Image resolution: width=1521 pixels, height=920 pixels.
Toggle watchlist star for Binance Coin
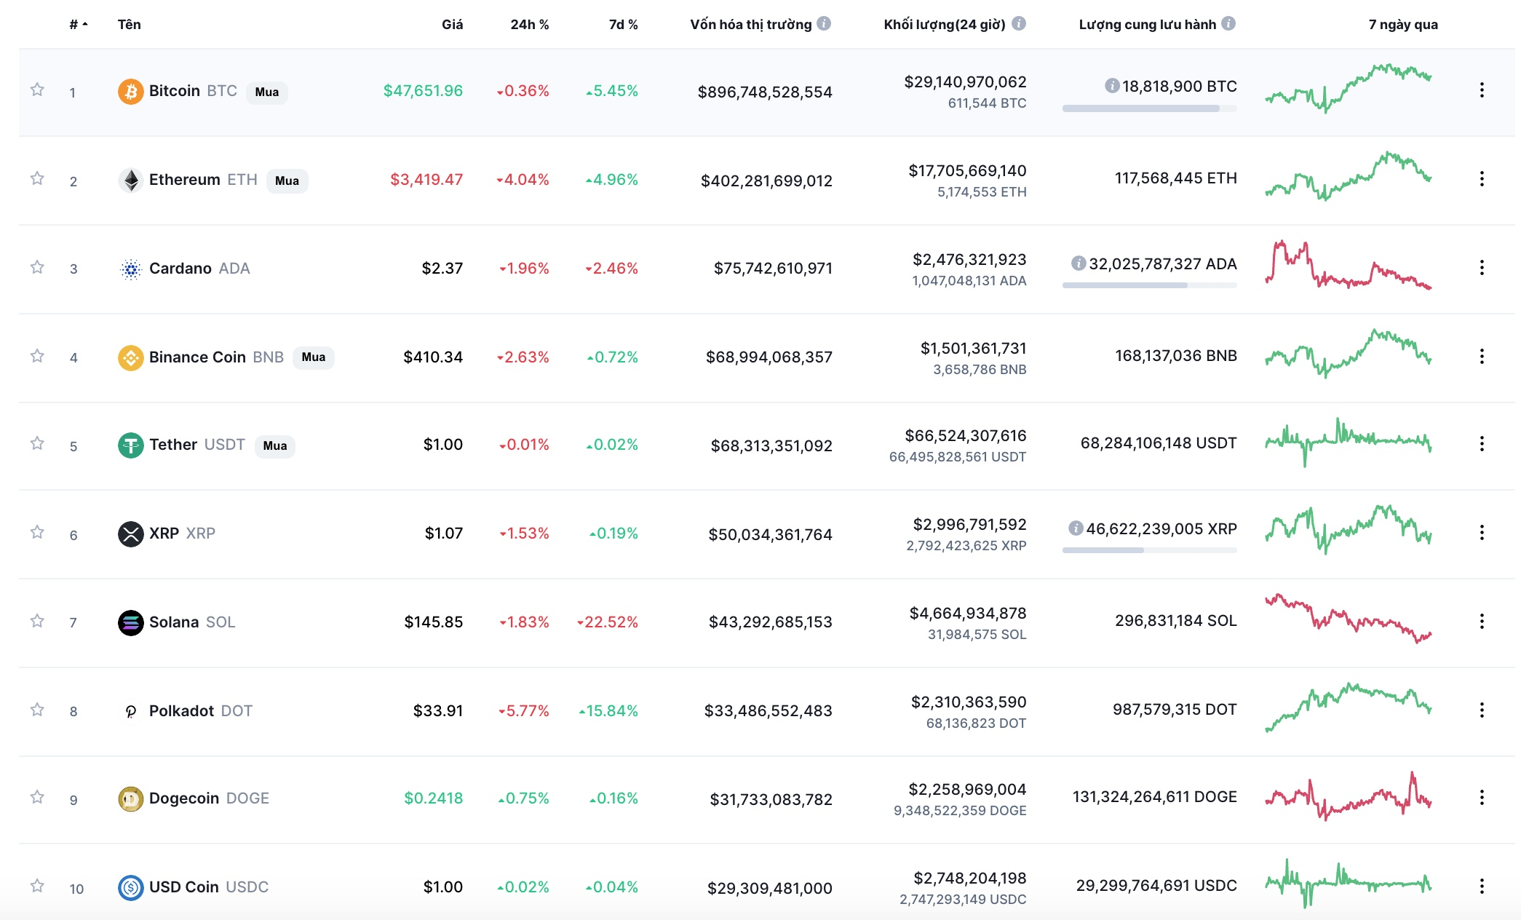[37, 356]
